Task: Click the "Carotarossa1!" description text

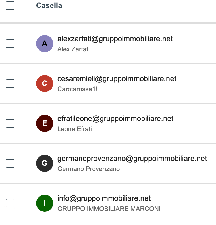Action: coord(77,89)
